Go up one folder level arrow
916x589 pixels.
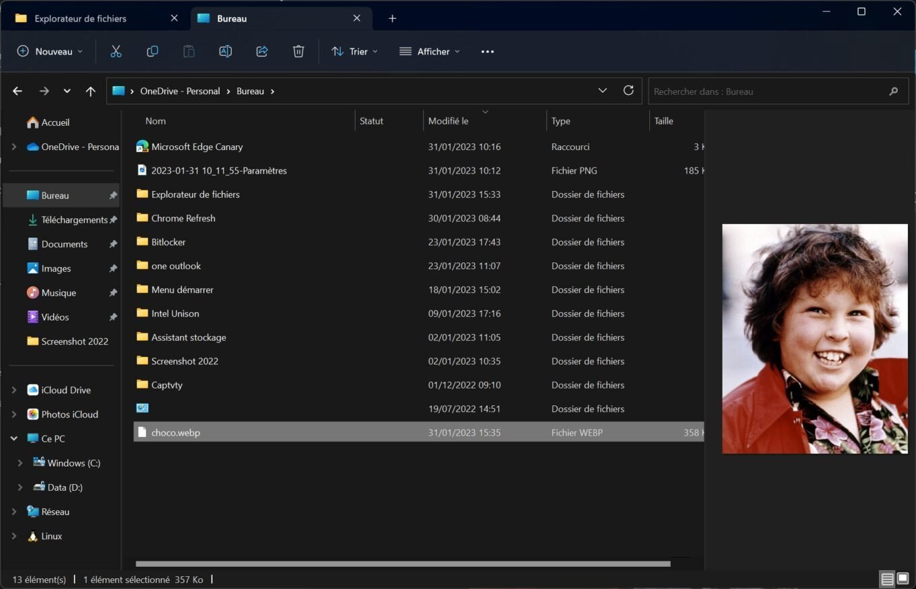(x=90, y=91)
